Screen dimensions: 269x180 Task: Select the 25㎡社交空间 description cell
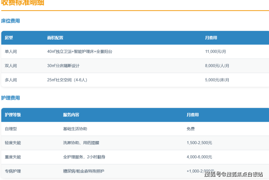(67, 80)
